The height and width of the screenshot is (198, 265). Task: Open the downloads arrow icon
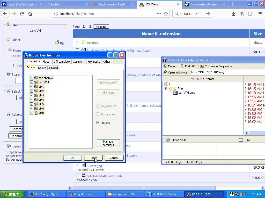pyautogui.click(x=233, y=14)
